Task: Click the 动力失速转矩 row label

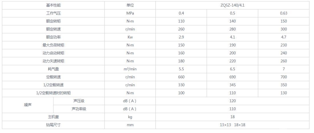Action: coord(53,61)
